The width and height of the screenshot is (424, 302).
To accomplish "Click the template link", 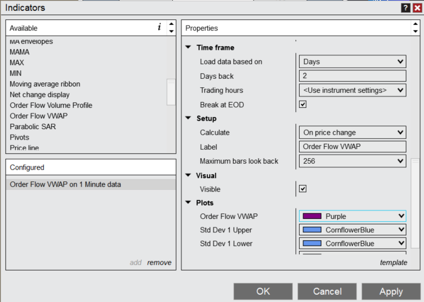I will [x=394, y=263].
